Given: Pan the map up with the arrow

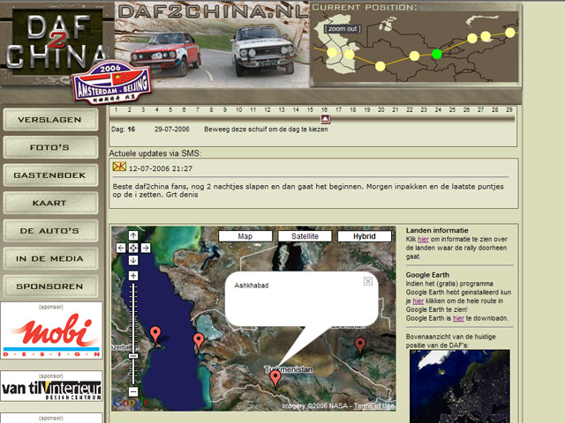Looking at the screenshot, I should point(133,235).
